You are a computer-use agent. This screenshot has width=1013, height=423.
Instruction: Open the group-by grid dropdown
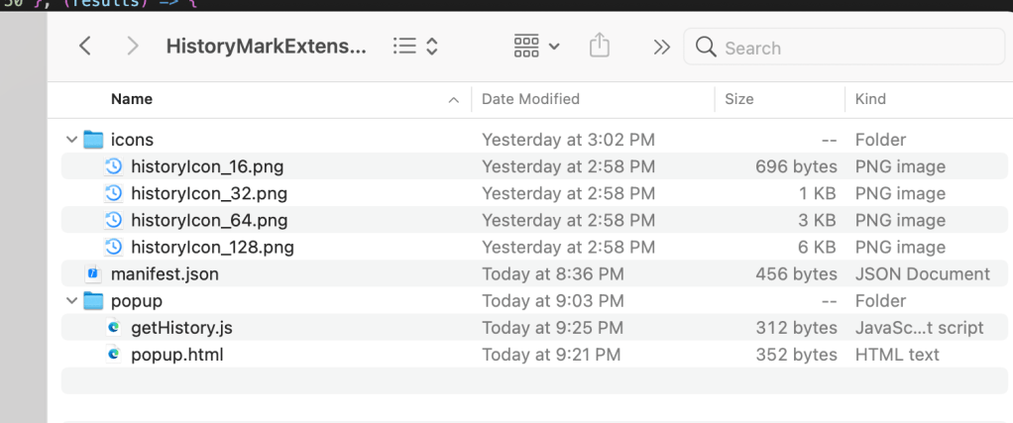tap(536, 47)
